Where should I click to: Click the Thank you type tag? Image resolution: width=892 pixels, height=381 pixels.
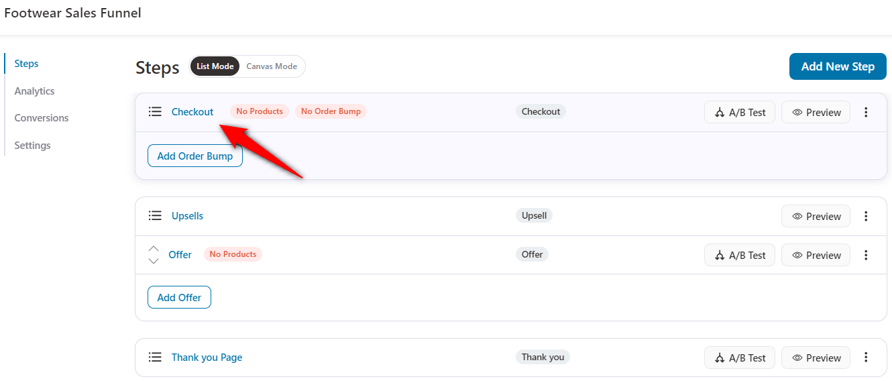[x=543, y=357]
